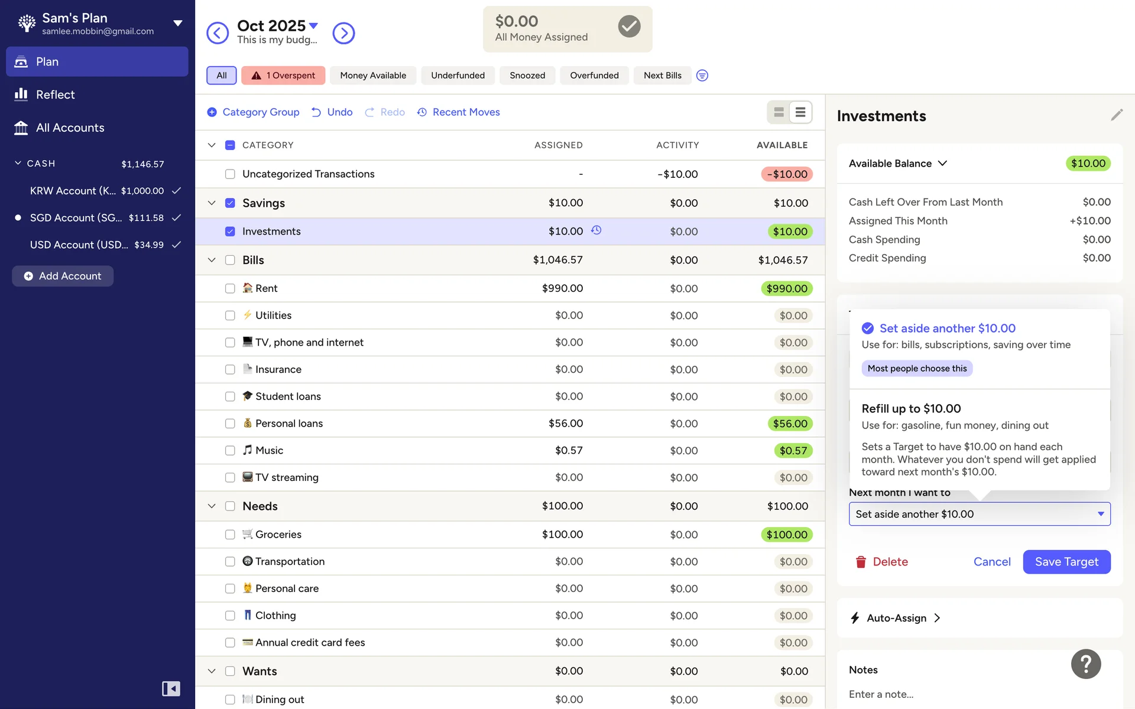Screen dimensions: 1135x709
Task: Open Reflect in the sidebar
Action: point(55,95)
